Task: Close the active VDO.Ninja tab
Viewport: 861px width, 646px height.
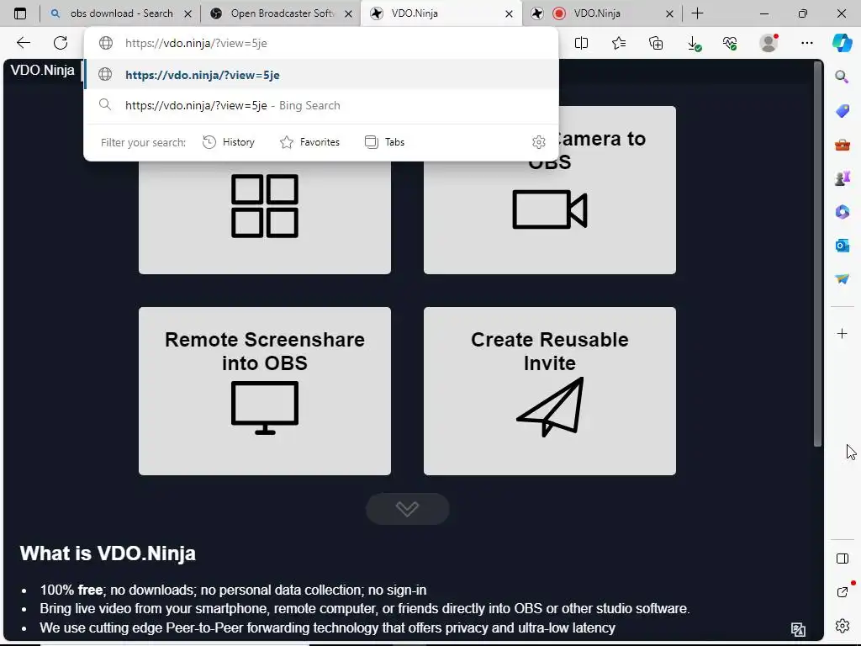Action: pos(509,13)
